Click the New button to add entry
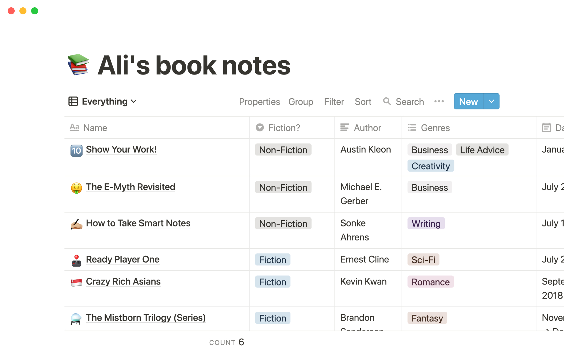The height and width of the screenshot is (352, 564). coord(468,101)
